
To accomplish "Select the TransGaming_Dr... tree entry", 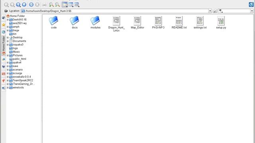I will click(x=22, y=84).
